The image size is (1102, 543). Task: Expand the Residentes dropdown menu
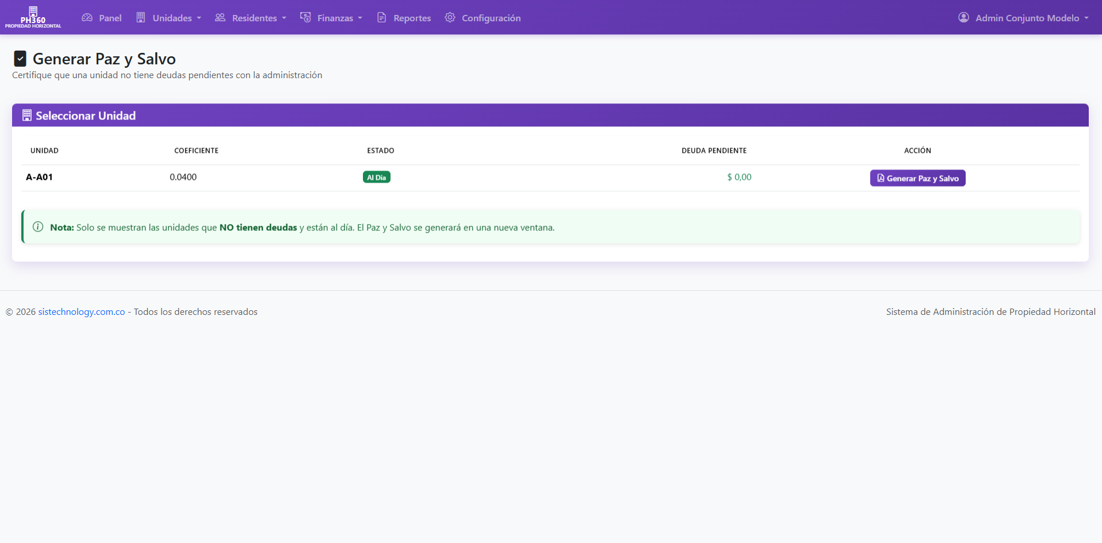click(251, 18)
